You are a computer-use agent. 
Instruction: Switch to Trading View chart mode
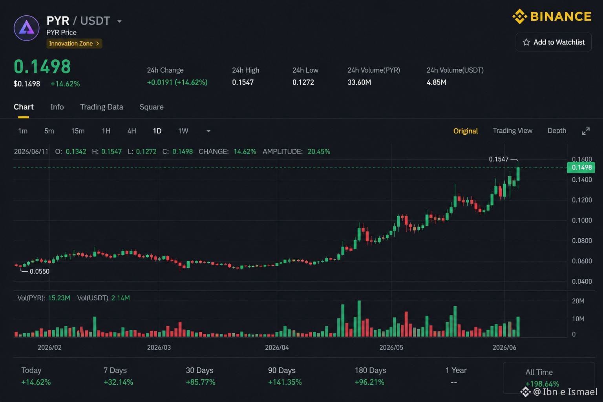tap(512, 131)
